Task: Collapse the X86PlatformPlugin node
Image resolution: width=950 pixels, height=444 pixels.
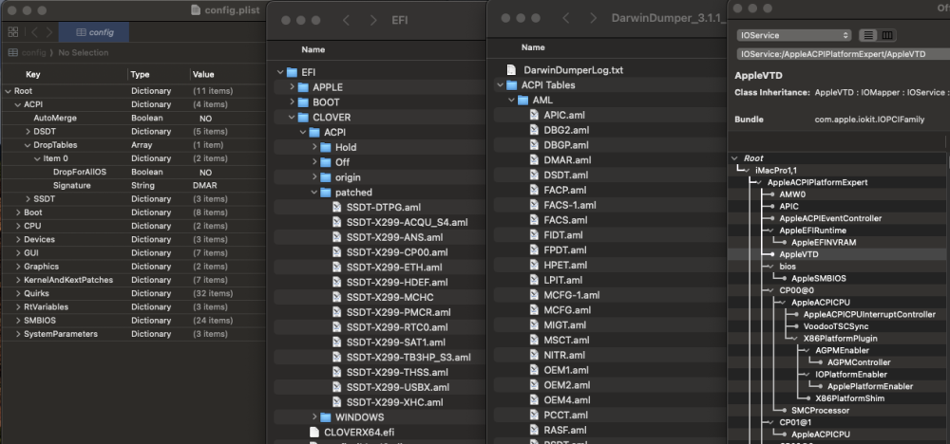Action: pos(795,339)
